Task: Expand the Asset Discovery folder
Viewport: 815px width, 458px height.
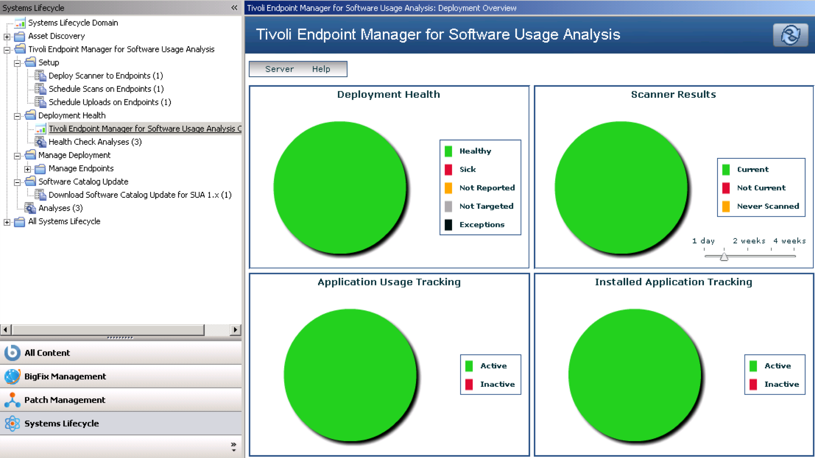Action: click(7, 37)
